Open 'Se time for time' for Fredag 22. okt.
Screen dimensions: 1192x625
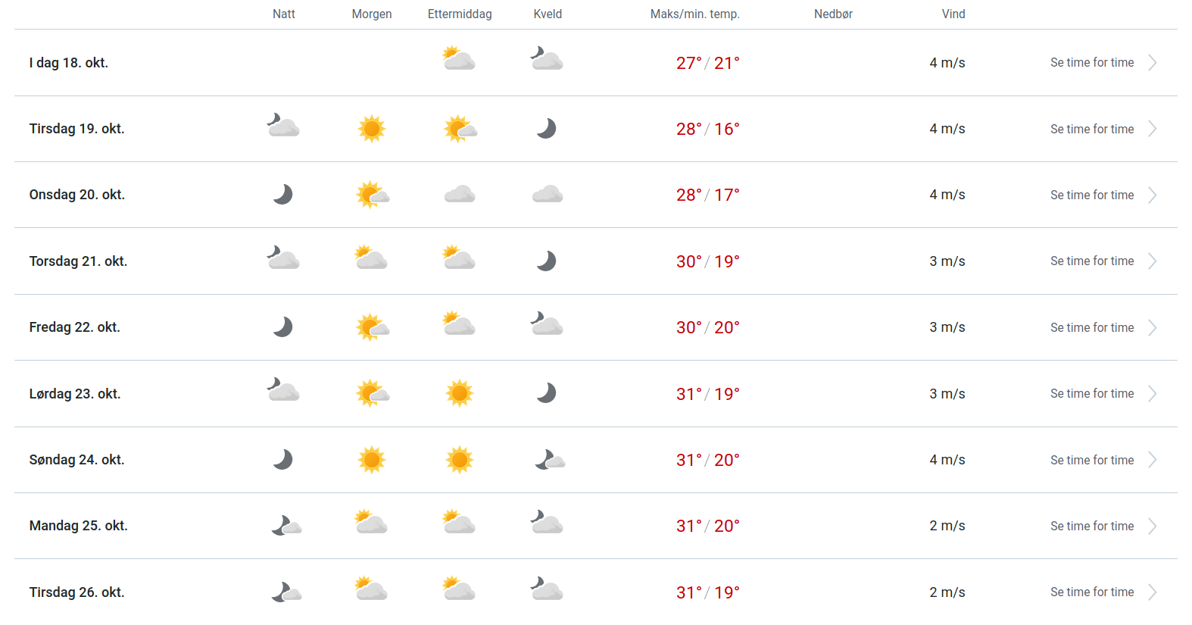click(1092, 327)
